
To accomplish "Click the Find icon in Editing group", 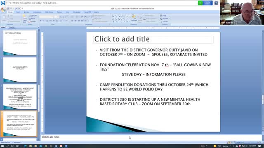I will click(x=163, y=16).
